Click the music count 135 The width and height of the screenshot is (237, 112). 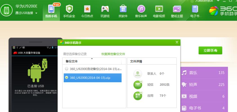[222, 73]
